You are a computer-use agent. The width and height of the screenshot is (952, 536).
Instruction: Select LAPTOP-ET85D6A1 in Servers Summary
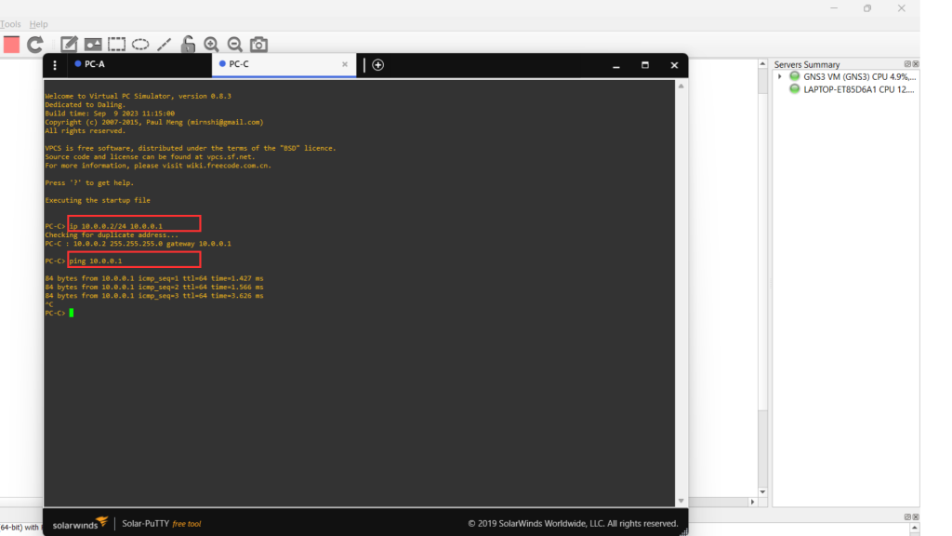[857, 89]
